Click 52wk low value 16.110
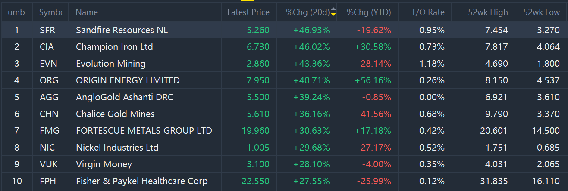 [546, 181]
